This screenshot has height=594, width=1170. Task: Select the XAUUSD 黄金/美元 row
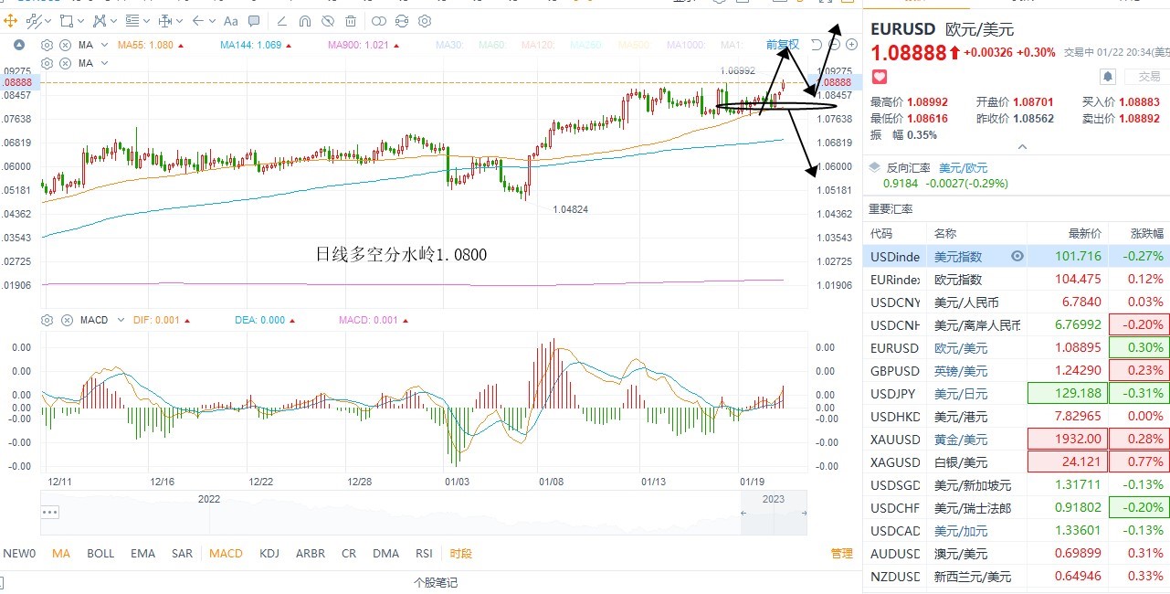[x=1016, y=440]
